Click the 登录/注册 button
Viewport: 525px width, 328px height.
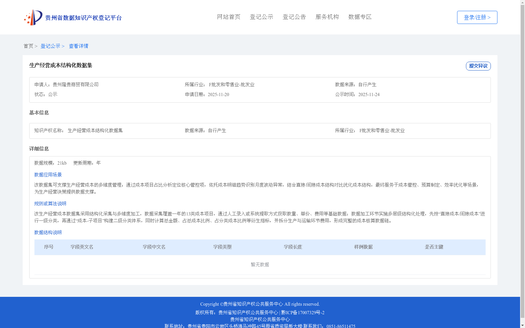[x=477, y=17]
